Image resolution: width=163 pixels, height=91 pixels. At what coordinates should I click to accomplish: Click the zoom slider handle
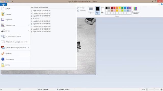[154, 89]
